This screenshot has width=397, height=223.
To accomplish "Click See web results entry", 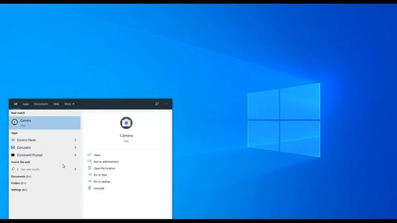I will click(45, 169).
